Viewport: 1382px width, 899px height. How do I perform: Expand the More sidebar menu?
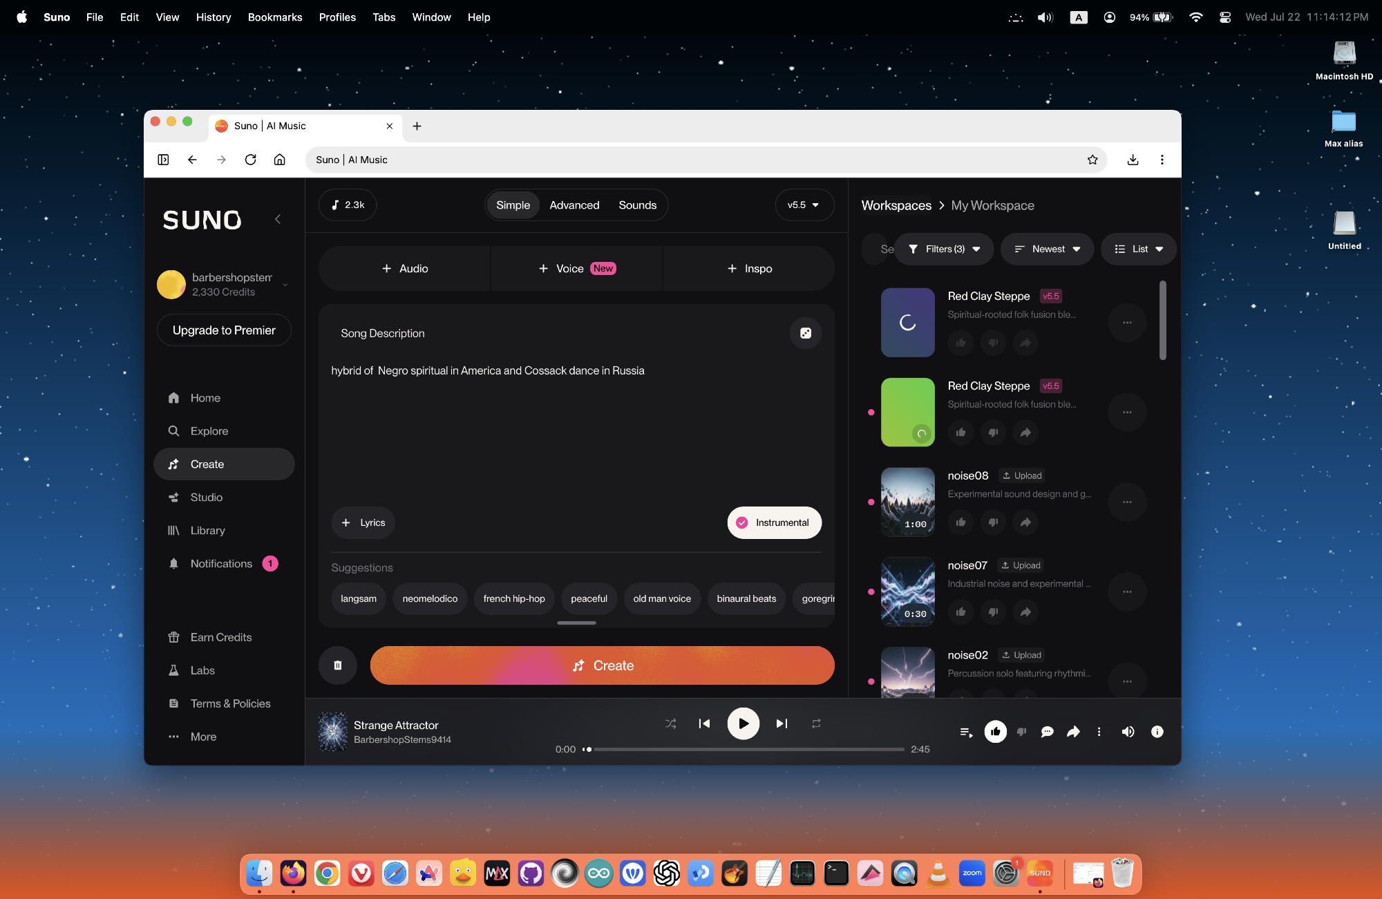[224, 737]
